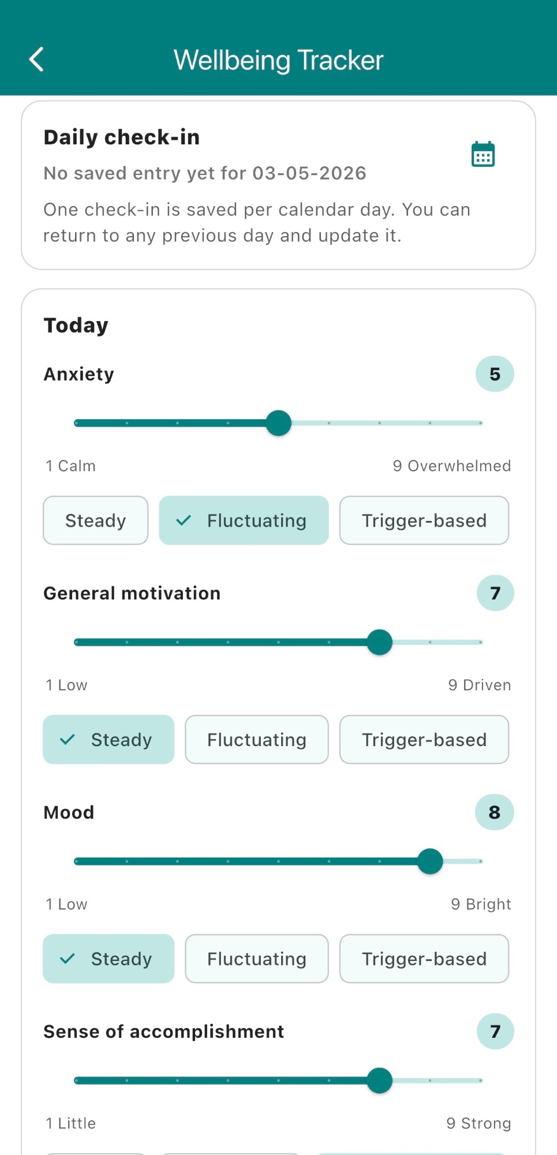This screenshot has height=1155, width=557.
Task: Select Fluctuating chip under Mood
Action: [257, 959]
